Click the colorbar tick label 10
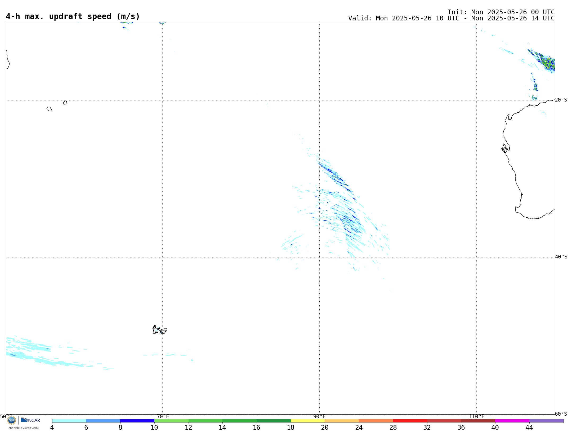 [x=154, y=428]
